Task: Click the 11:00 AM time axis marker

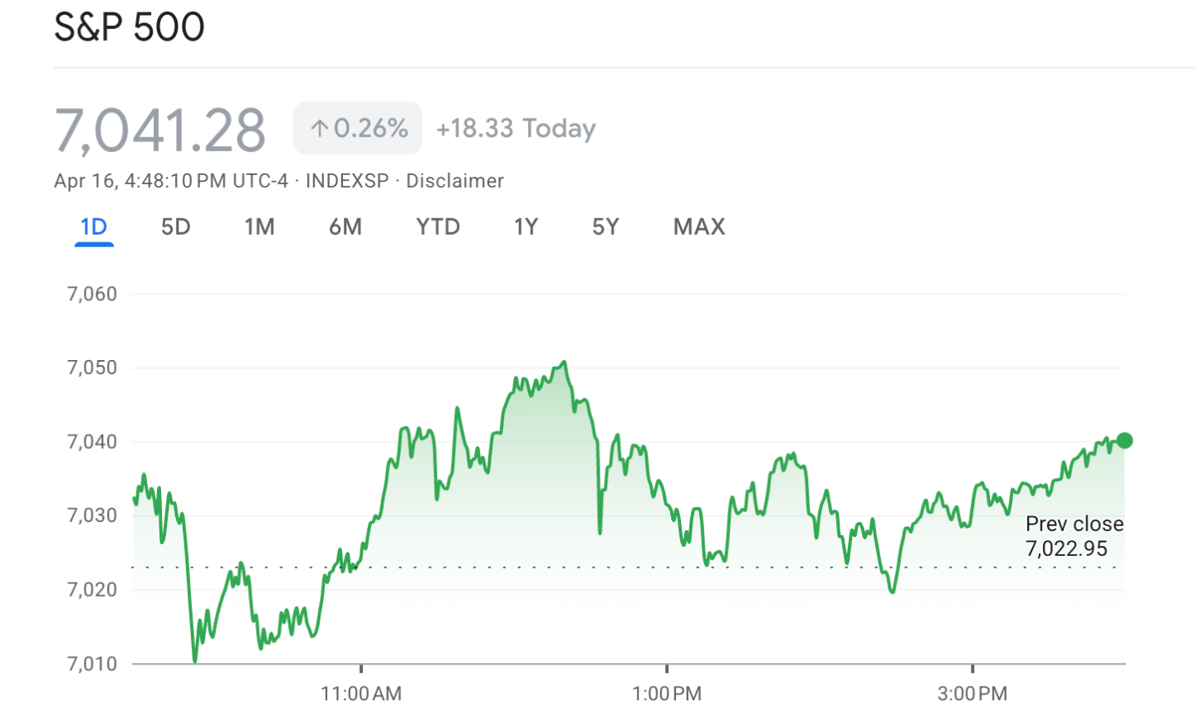Action: coord(361,694)
